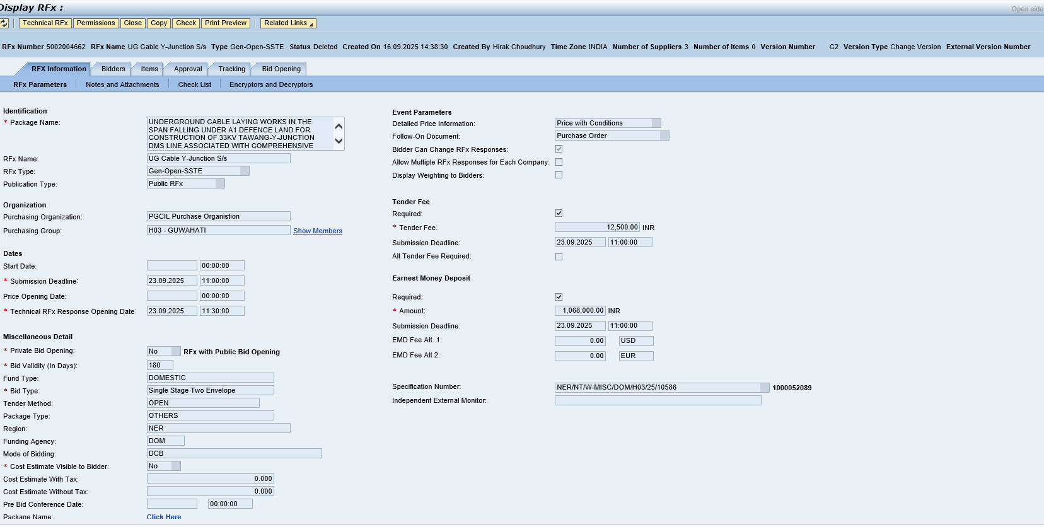The image size is (1044, 527).
Task: Open the Bid Opening tab
Action: 281,69
